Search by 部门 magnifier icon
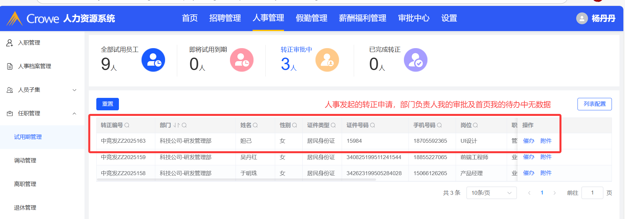Screen dimensions: 625x219 (x=184, y=125)
